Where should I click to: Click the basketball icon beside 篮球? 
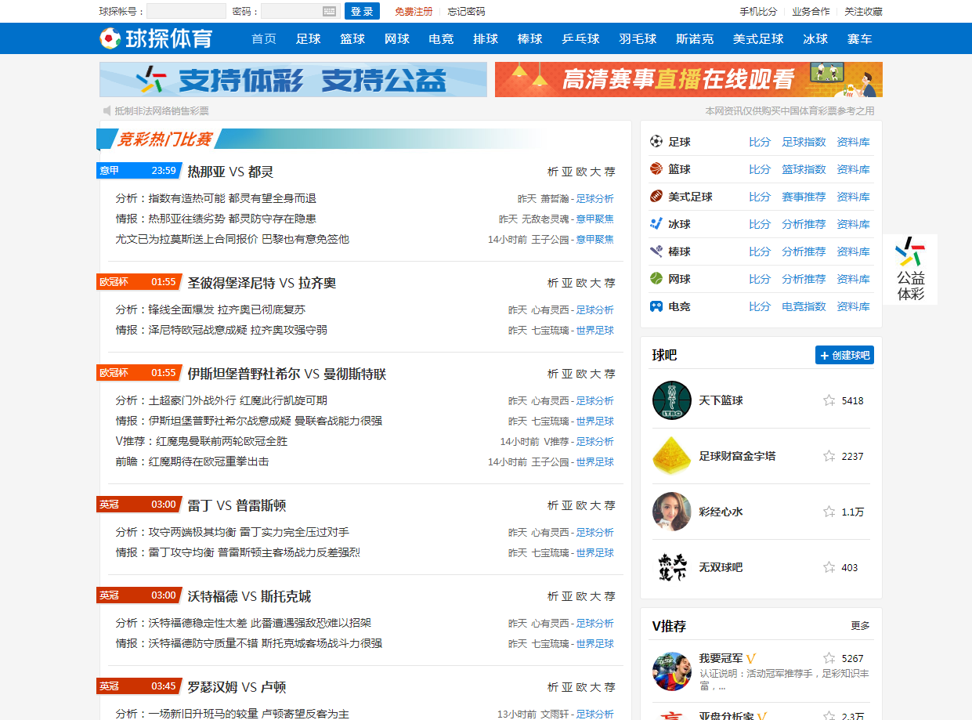pos(656,169)
